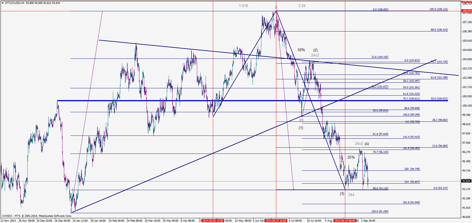The image size is (472, 223).
Task: Select Fibonacci label 0.0 (93.147)
Action: [440, 188]
